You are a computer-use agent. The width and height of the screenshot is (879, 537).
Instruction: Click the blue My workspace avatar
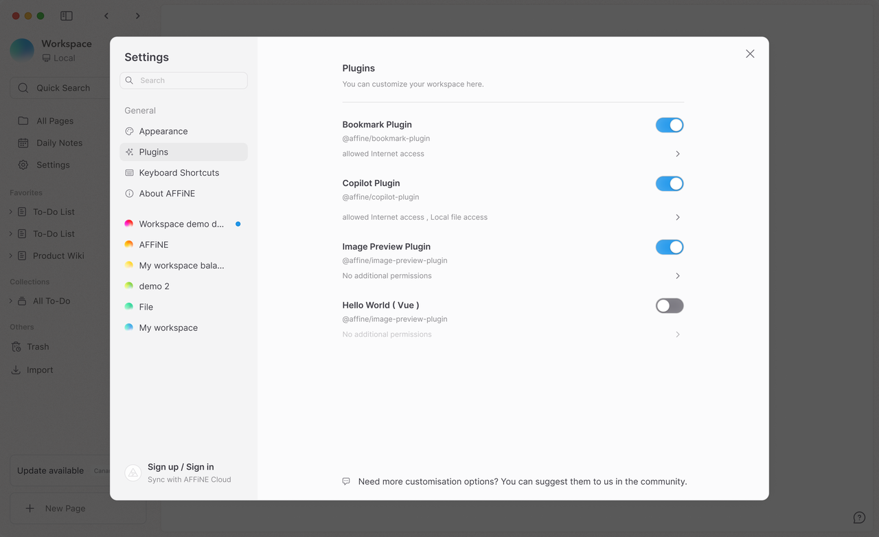[x=129, y=328]
